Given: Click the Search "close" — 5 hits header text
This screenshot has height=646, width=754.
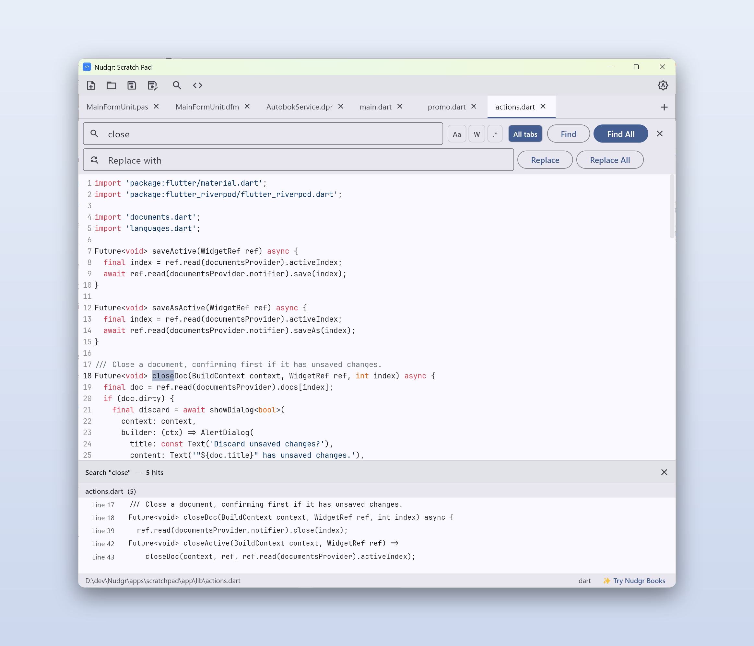Looking at the screenshot, I should [124, 472].
